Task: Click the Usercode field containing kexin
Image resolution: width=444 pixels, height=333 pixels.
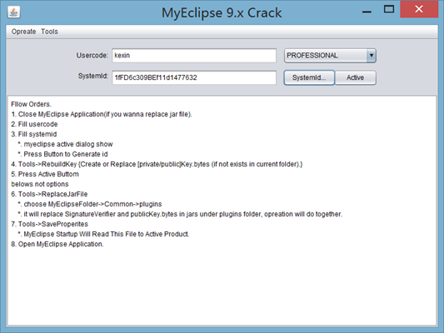Action: (x=194, y=56)
